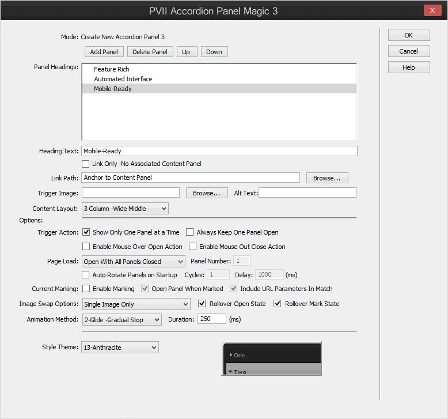The height and width of the screenshot is (419, 448).
Task: Toggle Link Only -No Associated Content Panel
Action: (85, 164)
